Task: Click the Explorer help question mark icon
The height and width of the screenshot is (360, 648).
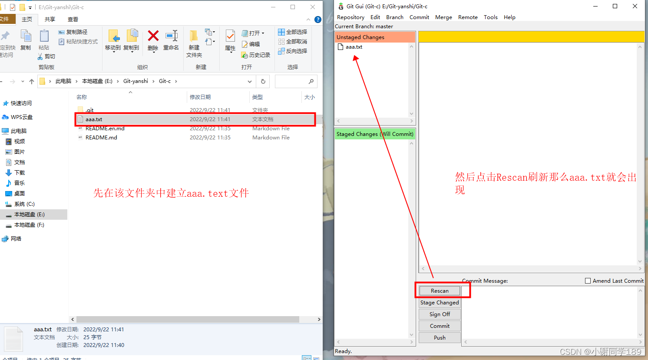Action: [x=318, y=20]
